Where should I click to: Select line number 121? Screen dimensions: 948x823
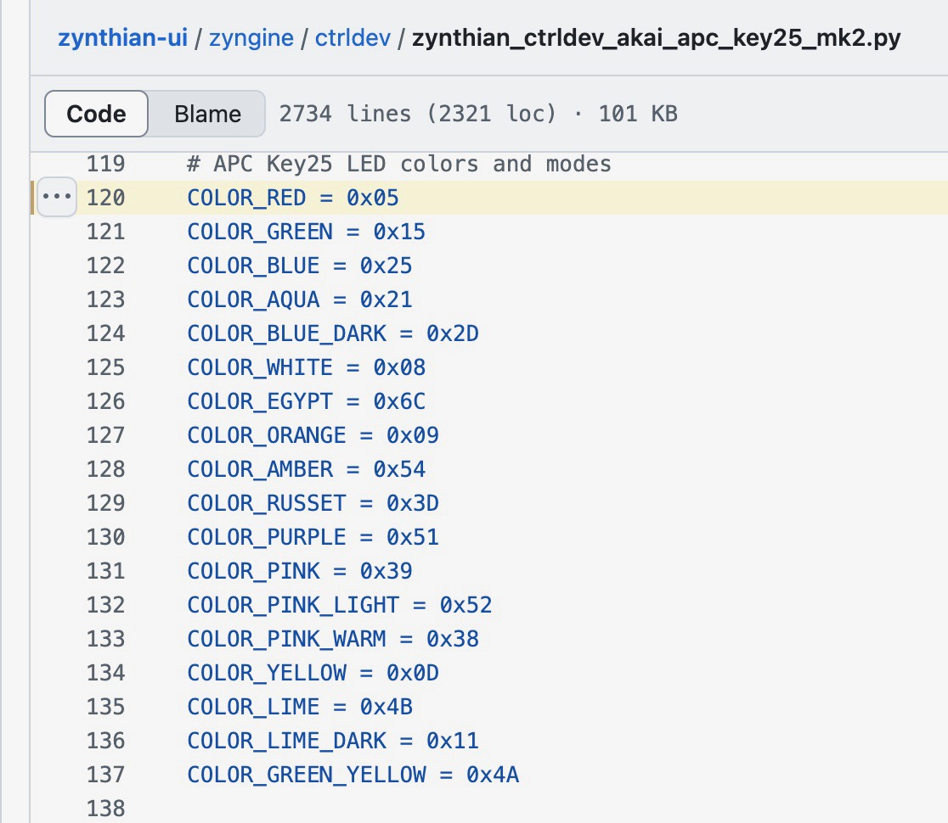pos(106,232)
